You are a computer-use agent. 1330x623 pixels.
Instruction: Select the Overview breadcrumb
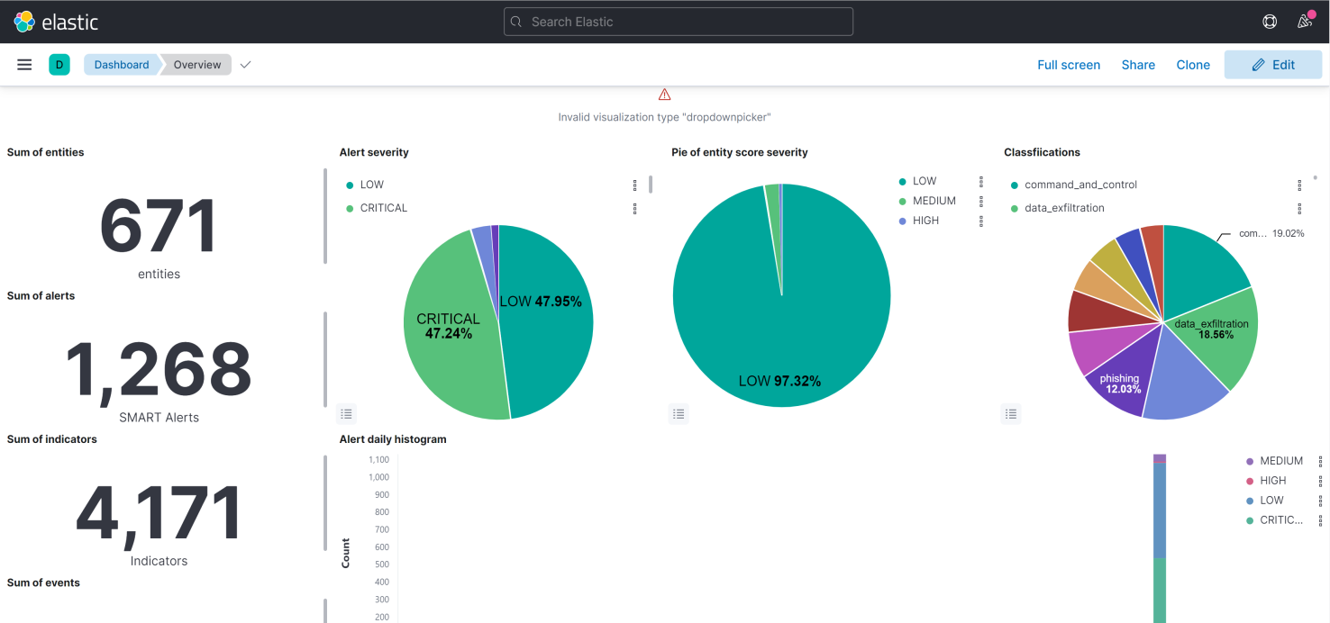click(x=197, y=65)
